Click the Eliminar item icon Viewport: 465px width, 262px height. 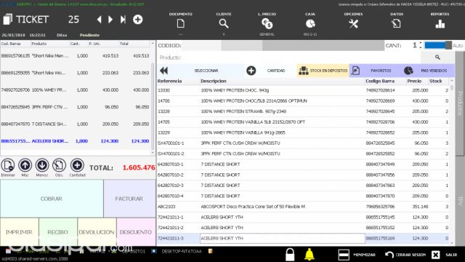click(8, 165)
